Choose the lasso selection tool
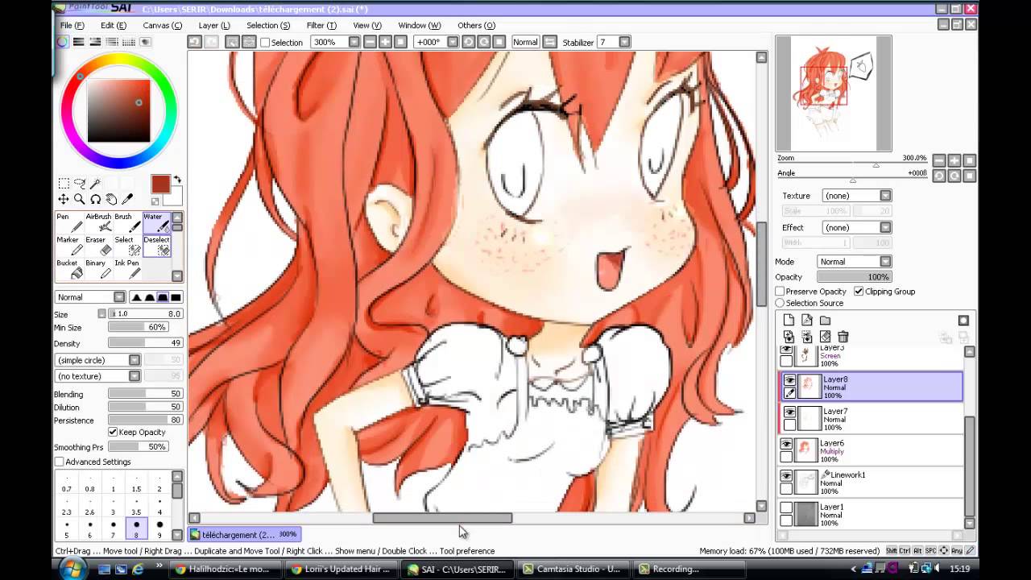Viewport: 1031px width, 580px height. [79, 184]
